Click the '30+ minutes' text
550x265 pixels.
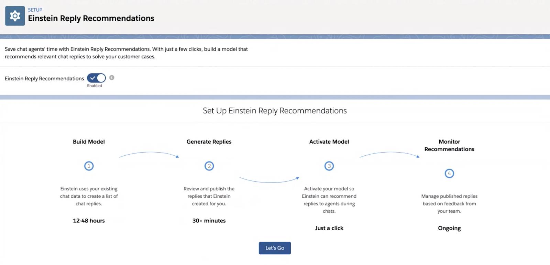[x=209, y=221]
